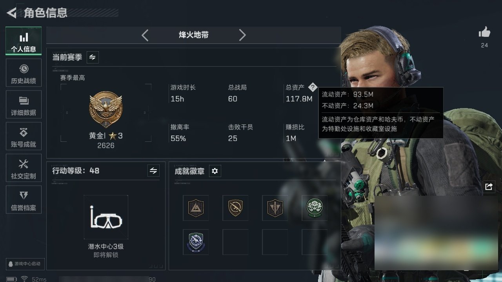Click the 潜水中心 goggles icon
The width and height of the screenshot is (502, 282).
[106, 217]
